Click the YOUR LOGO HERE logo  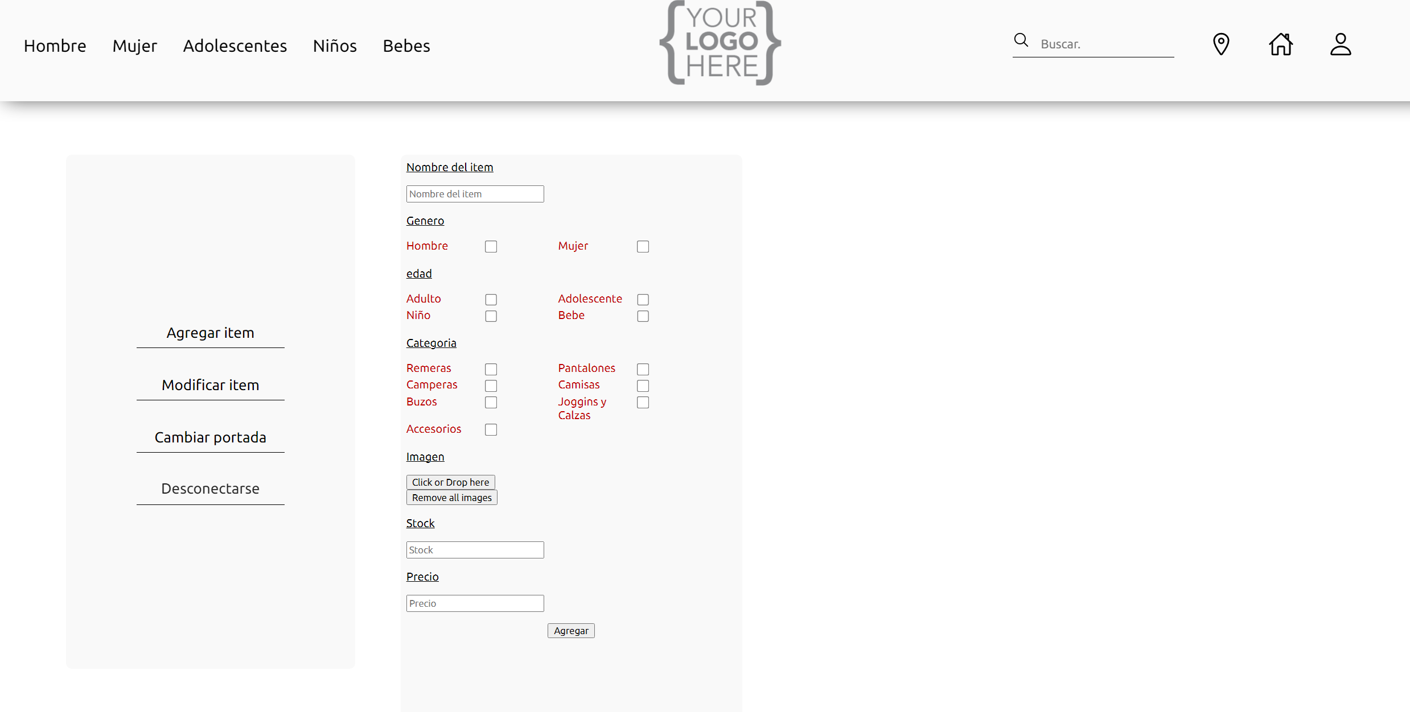[720, 43]
